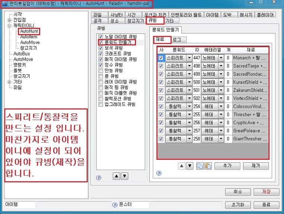Viewport: 284px width, 214px height.
Task: Open runeword dropdown for ID 258 row
Action: click(x=189, y=139)
